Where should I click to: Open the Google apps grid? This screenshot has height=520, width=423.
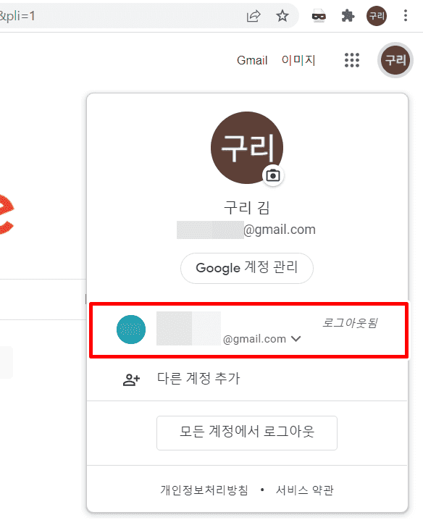click(x=352, y=60)
